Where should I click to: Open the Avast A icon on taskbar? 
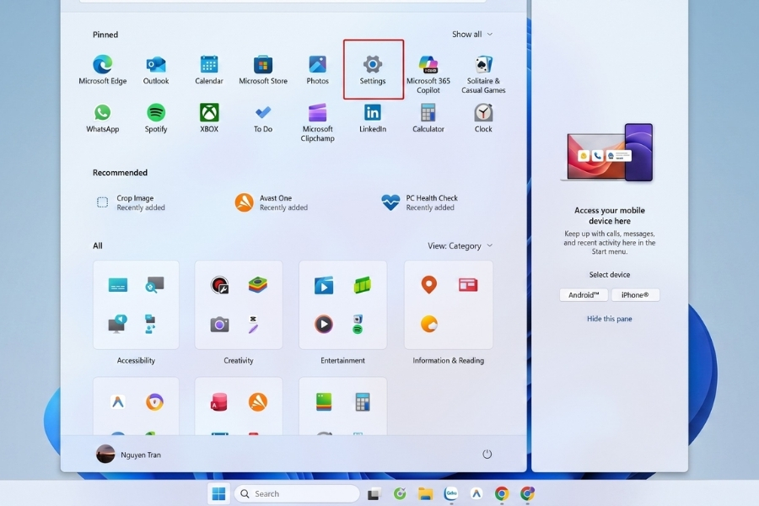[x=476, y=493]
